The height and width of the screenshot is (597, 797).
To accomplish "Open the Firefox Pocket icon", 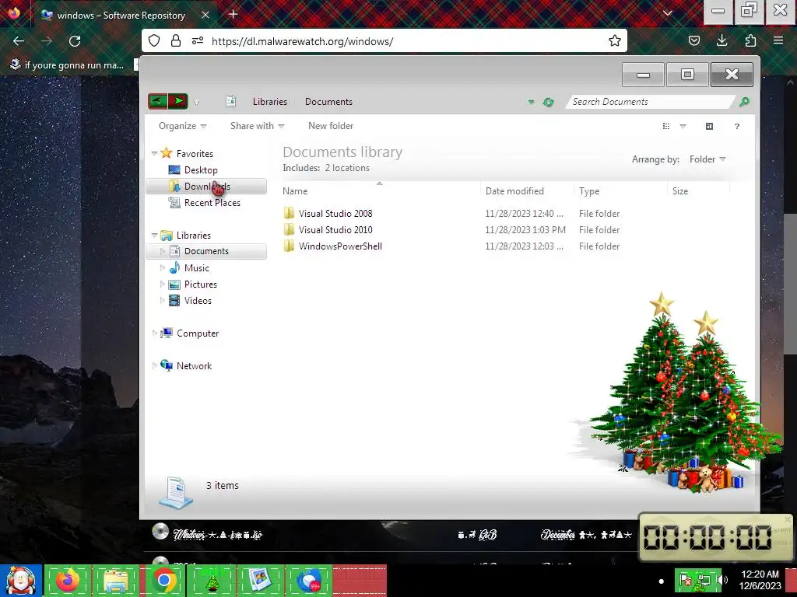I will click(693, 40).
